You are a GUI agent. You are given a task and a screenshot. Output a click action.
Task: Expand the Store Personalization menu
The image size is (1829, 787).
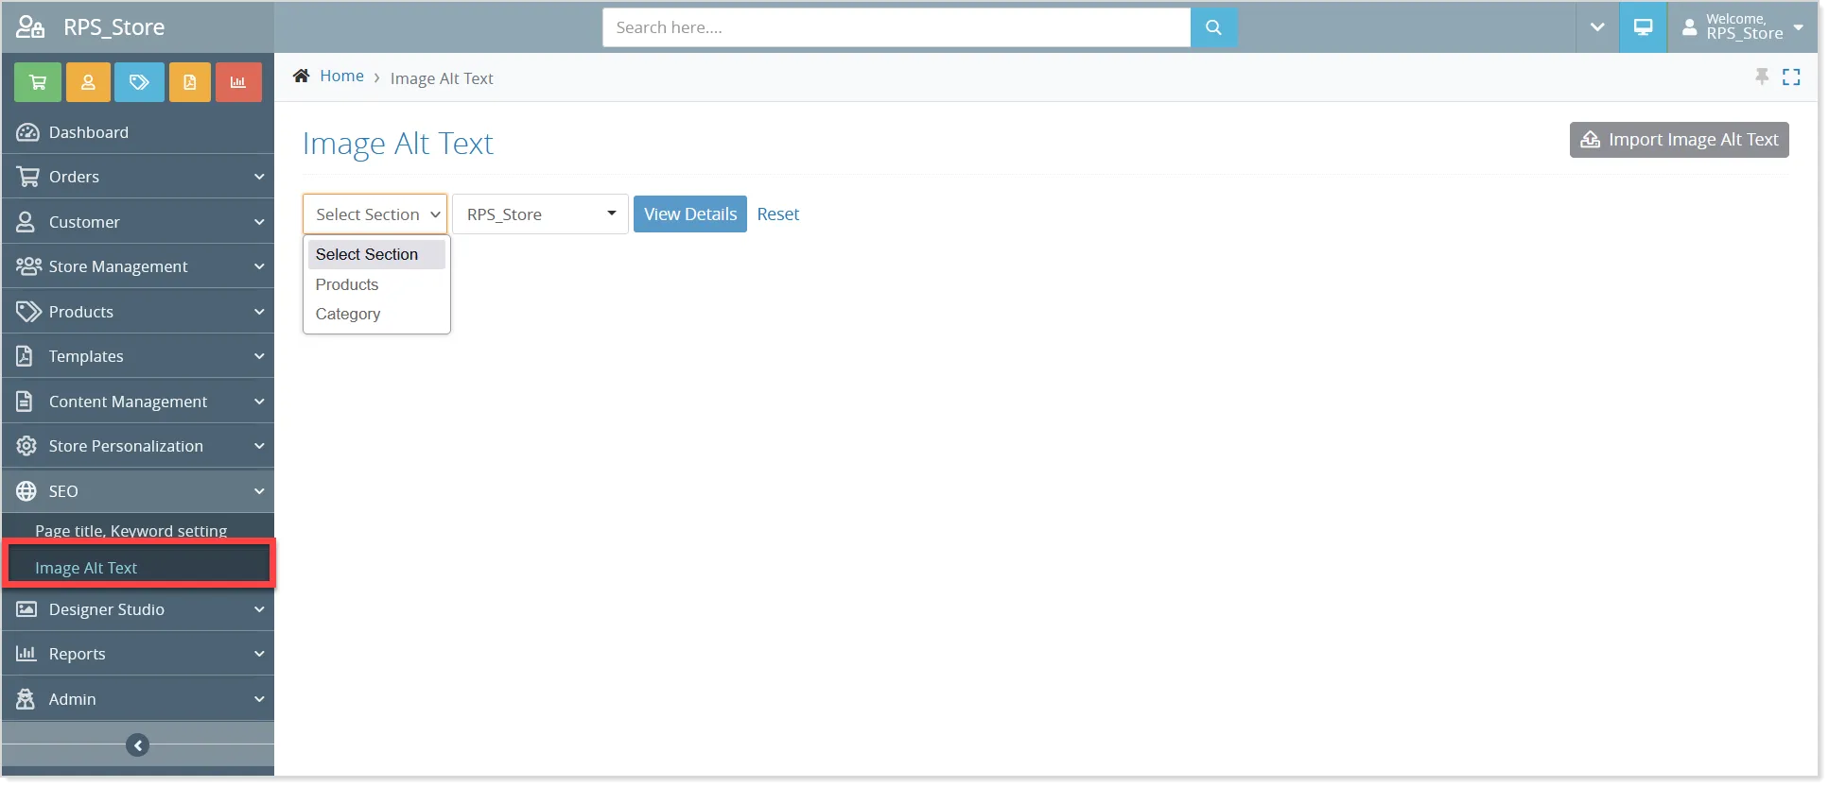(138, 446)
